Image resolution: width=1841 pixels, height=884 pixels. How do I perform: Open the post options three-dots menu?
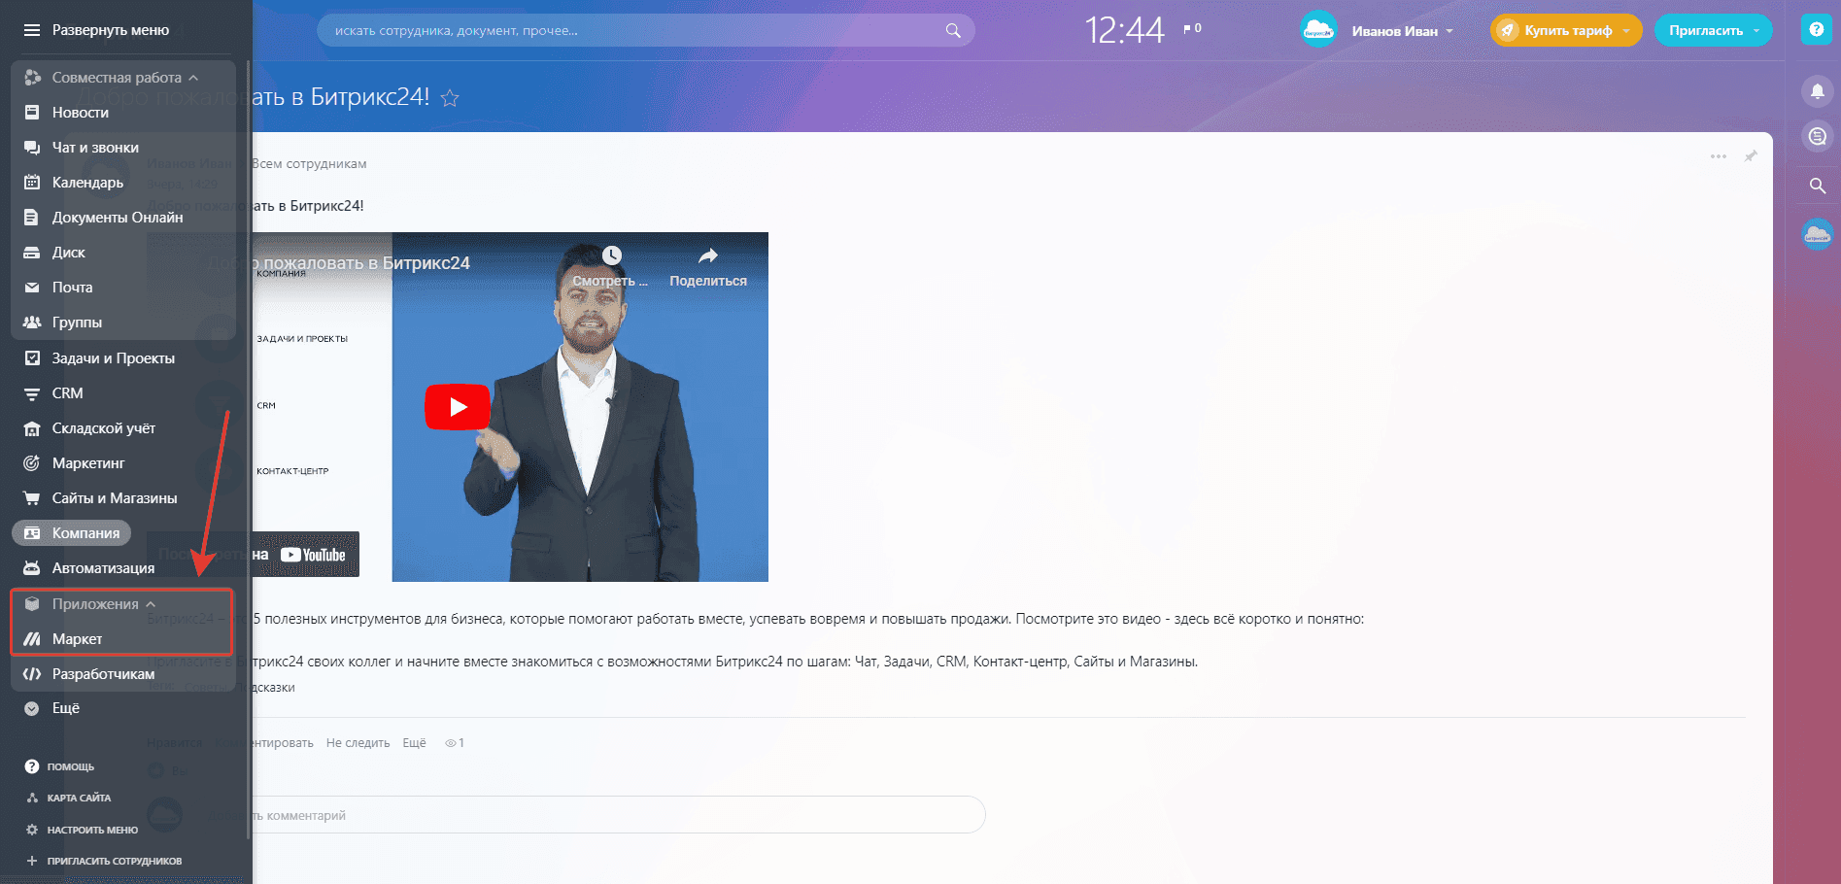pos(1719,156)
